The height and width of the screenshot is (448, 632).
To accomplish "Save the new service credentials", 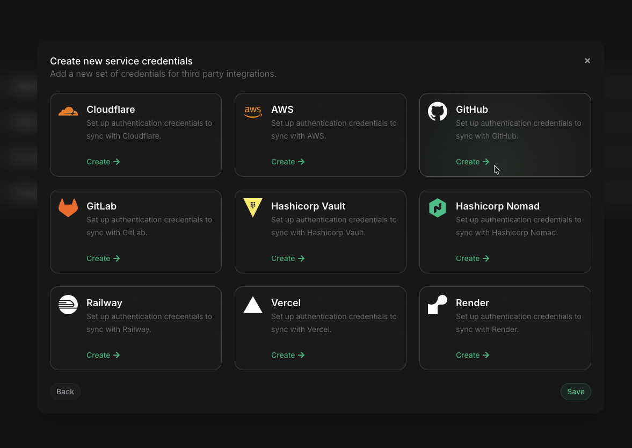I will tap(576, 392).
